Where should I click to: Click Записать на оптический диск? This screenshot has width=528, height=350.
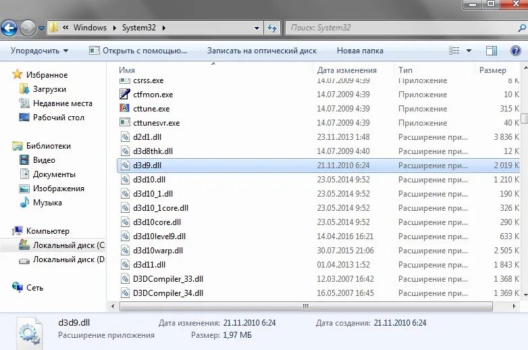tap(262, 51)
